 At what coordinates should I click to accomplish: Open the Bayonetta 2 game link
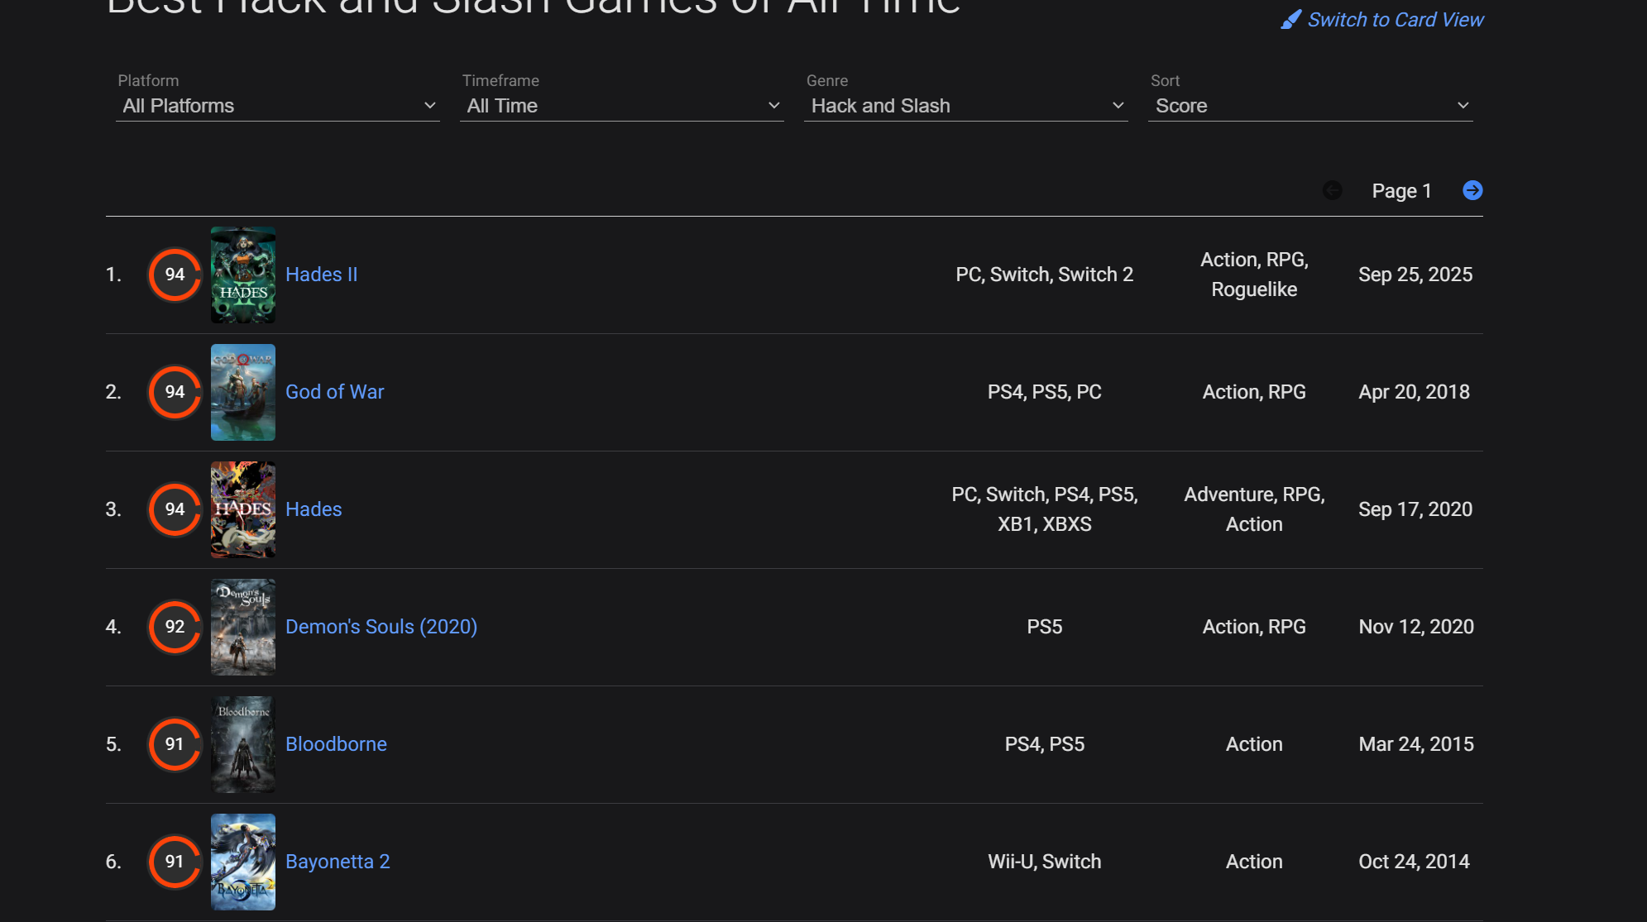point(338,862)
